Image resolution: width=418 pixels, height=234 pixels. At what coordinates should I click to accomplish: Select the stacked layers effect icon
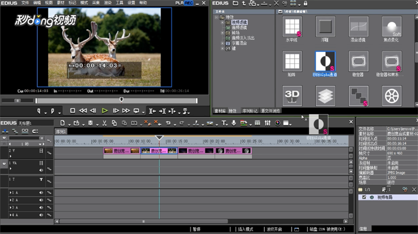pyautogui.click(x=325, y=96)
